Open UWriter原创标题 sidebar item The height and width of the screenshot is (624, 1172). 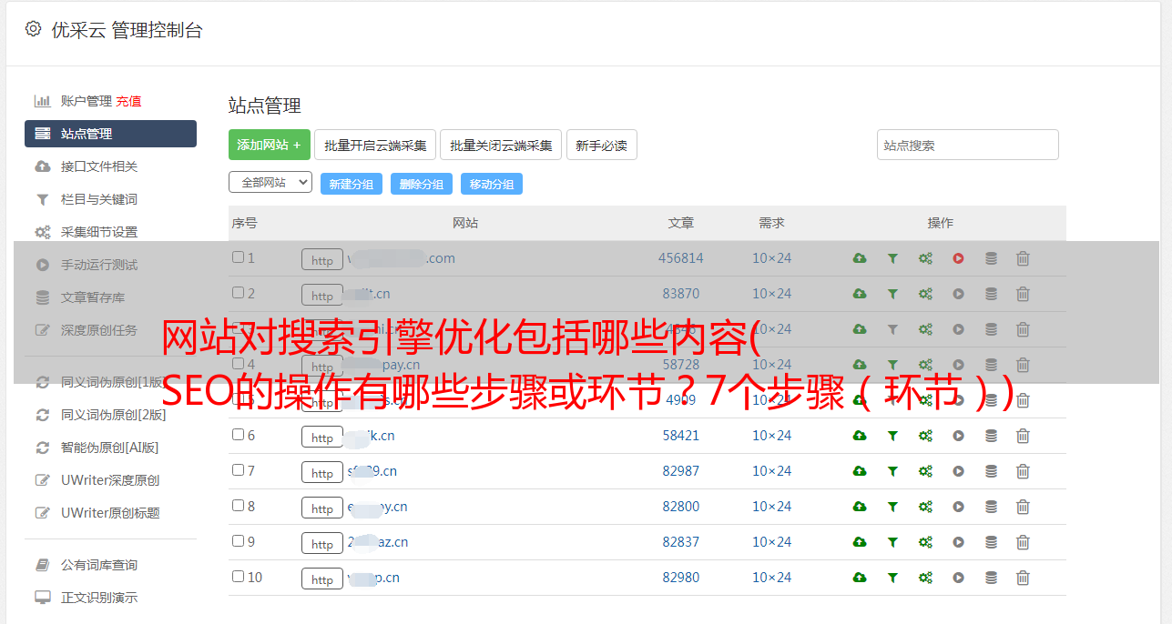[x=110, y=513]
